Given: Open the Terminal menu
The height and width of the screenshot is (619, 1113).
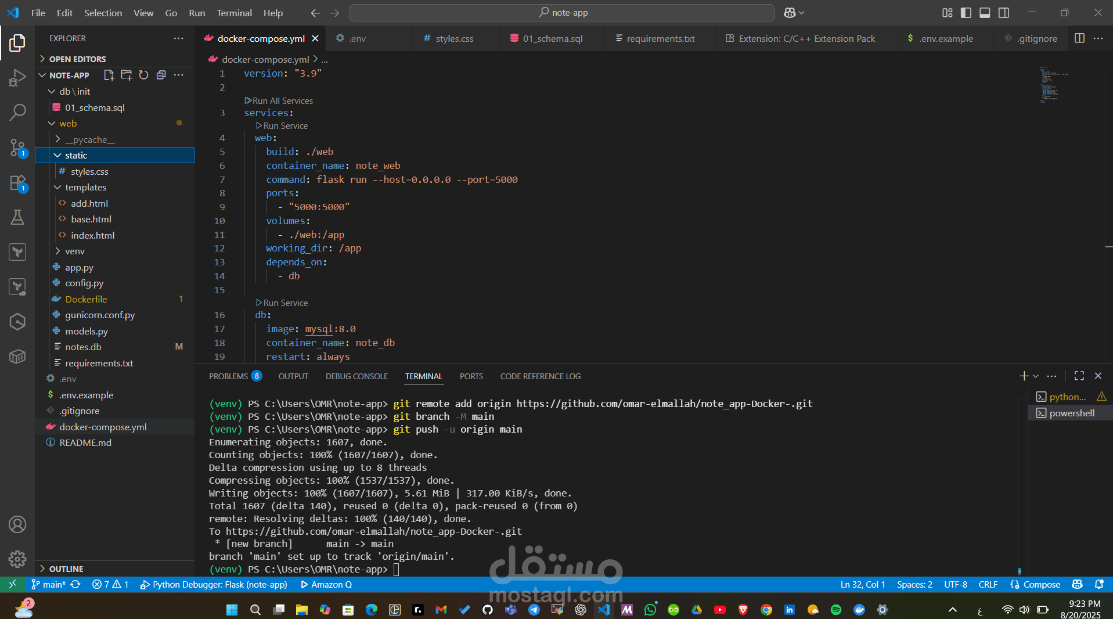Looking at the screenshot, I should pos(234,12).
